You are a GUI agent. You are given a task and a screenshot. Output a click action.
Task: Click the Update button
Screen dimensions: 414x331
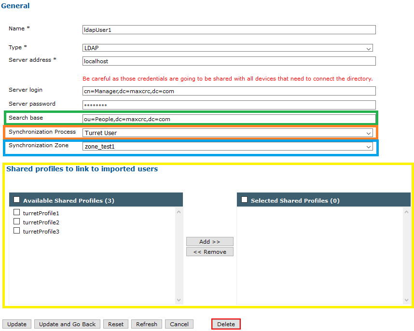coord(17,324)
